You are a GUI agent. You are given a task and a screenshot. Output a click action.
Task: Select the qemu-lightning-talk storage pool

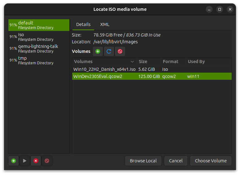(39, 49)
